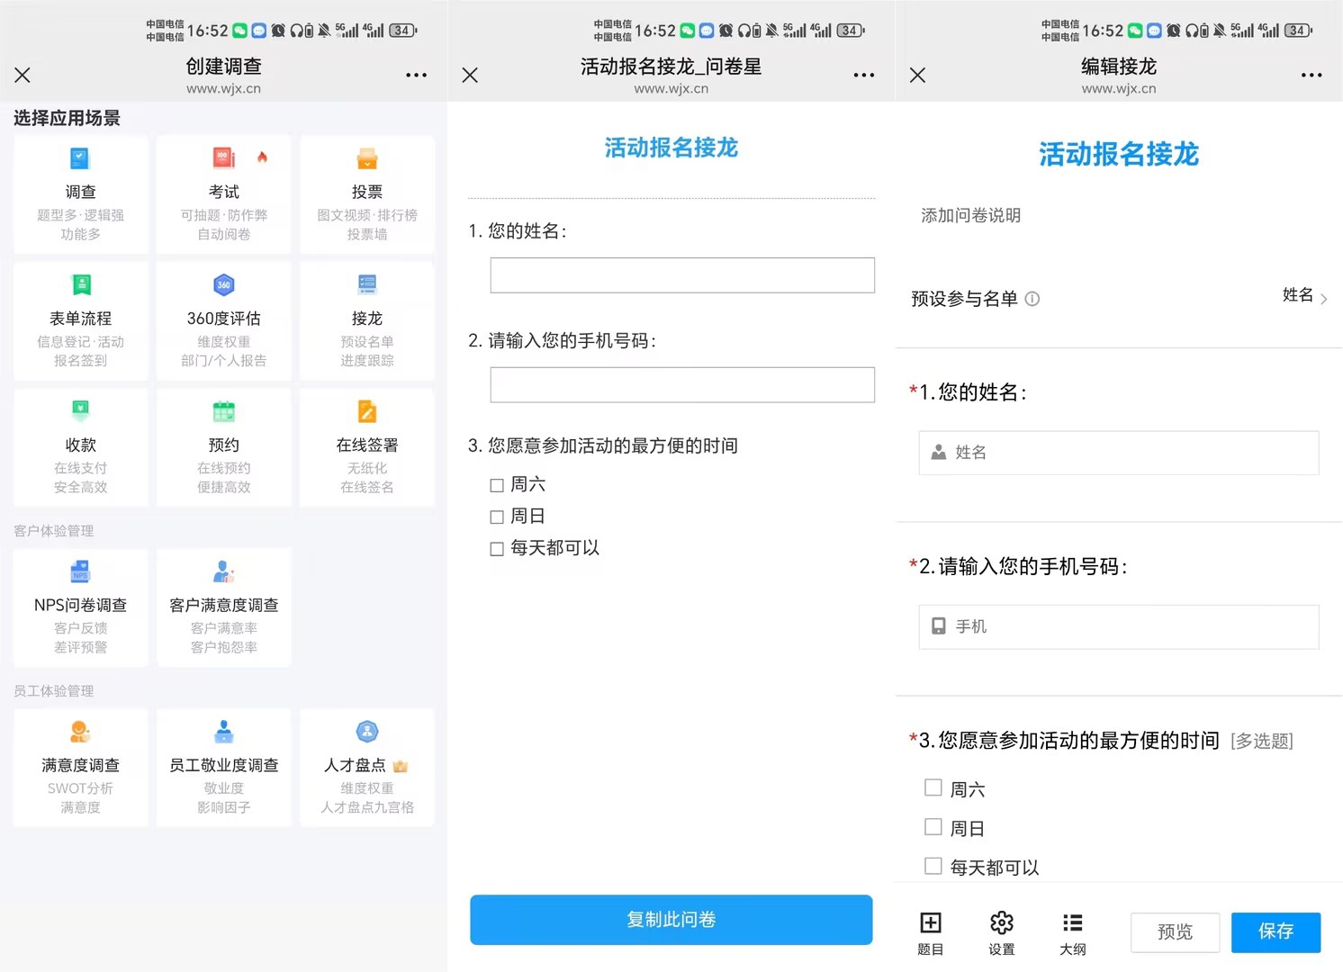The width and height of the screenshot is (1343, 972).
Task: Click the 题目 add question icon
Action: (x=930, y=923)
